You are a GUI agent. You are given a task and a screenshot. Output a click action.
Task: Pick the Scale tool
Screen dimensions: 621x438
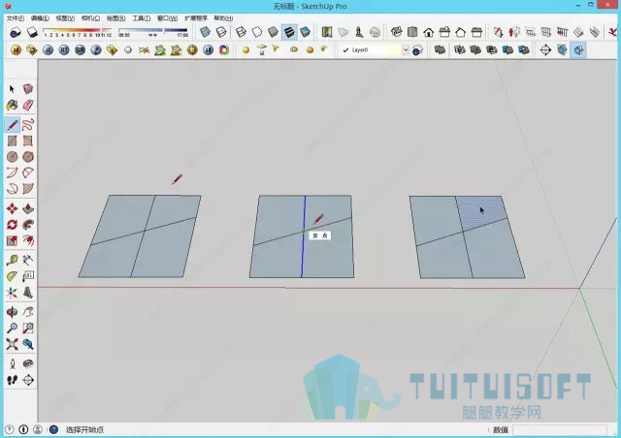click(12, 240)
